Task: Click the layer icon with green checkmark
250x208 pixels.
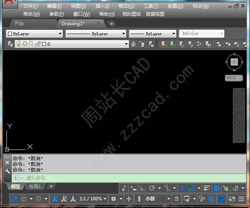Action: click(172, 44)
